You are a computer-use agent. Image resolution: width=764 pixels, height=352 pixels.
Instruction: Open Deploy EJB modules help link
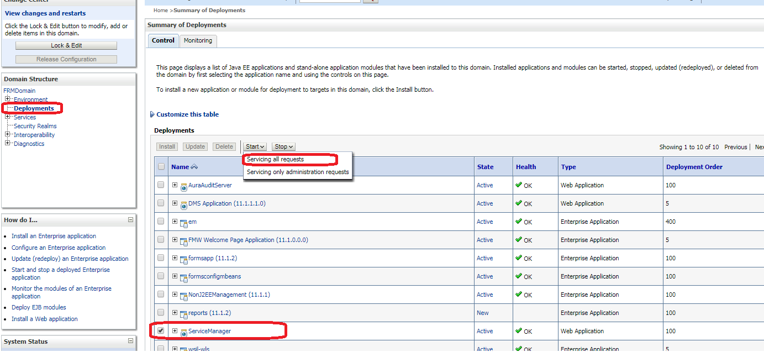(x=39, y=307)
